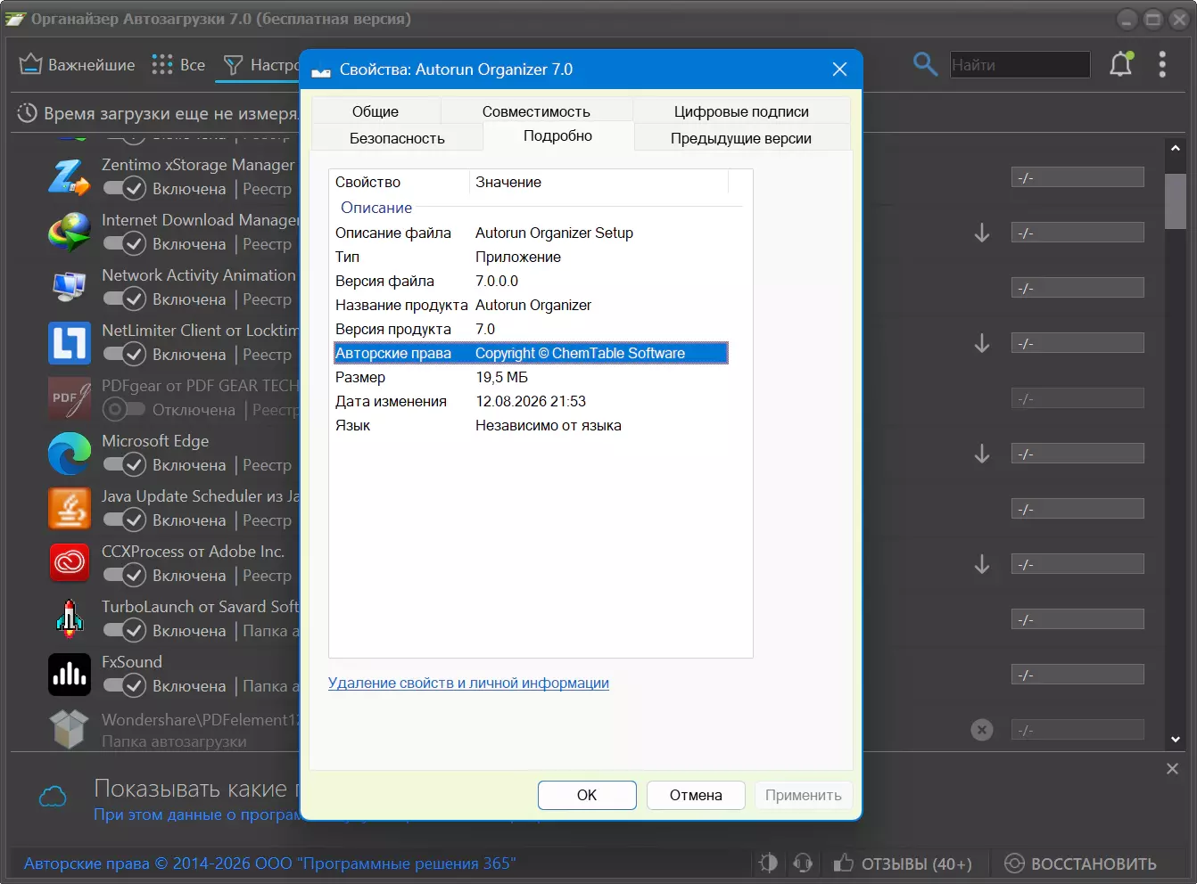The height and width of the screenshot is (884, 1197).
Task: Open notifications with the bell icon
Action: [1121, 64]
